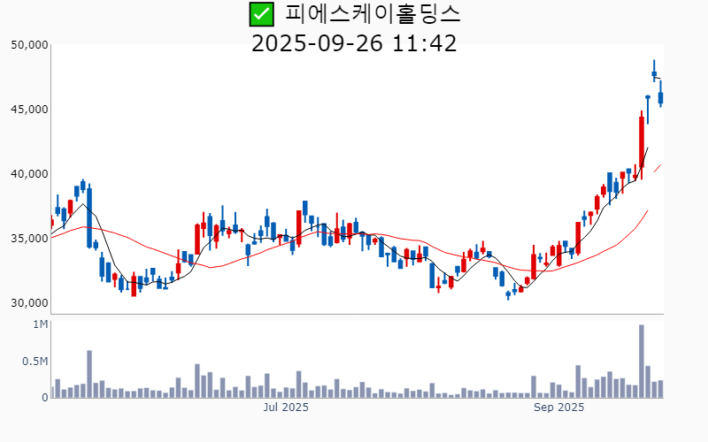
Task: Click the 45,000 price axis label
Action: click(x=29, y=110)
